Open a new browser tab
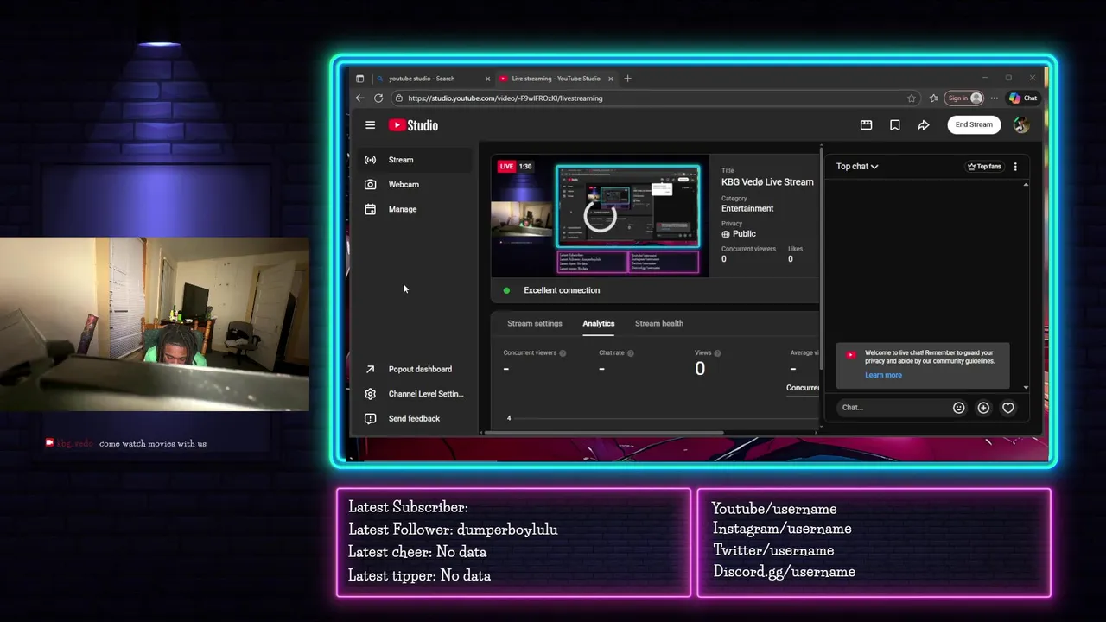Image resolution: width=1106 pixels, height=622 pixels. tap(627, 79)
